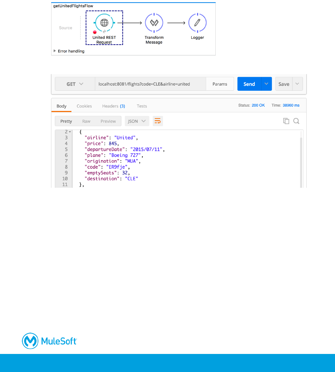Select the Preview view mode
Image resolution: width=335 pixels, height=372 pixels.
tap(108, 121)
